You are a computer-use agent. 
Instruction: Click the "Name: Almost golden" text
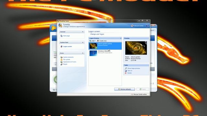tap(133, 57)
